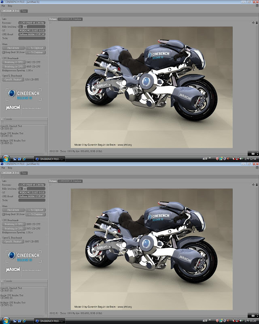Image resolution: width=259 pixels, height=324 pixels.
Task: Click console vertical scrollbar, 12:54 window
Action: [46, 139]
